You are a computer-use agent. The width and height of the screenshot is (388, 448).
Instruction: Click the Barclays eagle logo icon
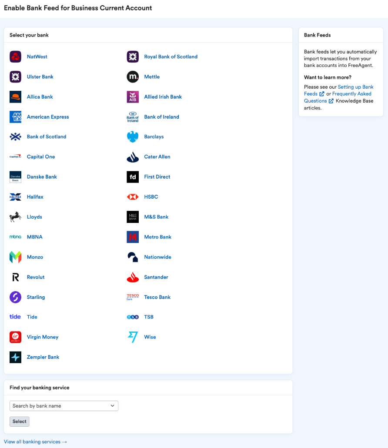133,136
